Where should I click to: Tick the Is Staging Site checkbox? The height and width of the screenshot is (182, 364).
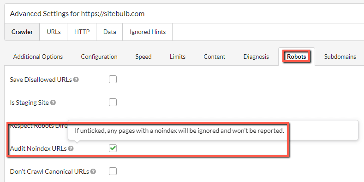(113, 102)
